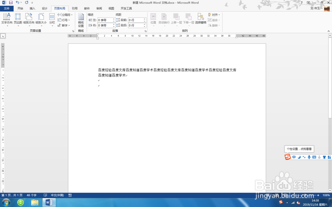
Task: Open the Selection Pane (选择窗格)
Action: click(x=201, y=19)
